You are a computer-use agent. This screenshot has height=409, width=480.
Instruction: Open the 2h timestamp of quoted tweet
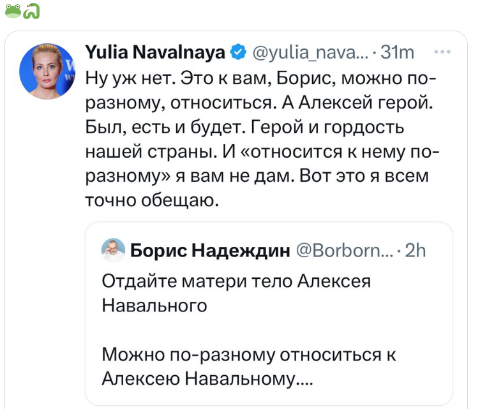click(416, 251)
